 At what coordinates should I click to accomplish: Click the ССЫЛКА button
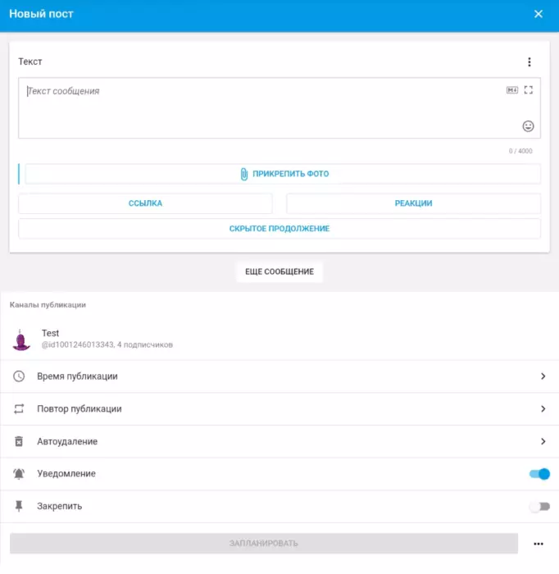click(145, 203)
